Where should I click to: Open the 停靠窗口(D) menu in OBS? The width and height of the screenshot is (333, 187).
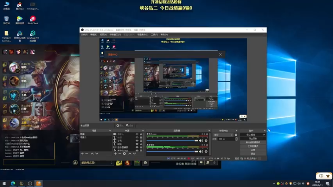pyautogui.click(x=115, y=34)
